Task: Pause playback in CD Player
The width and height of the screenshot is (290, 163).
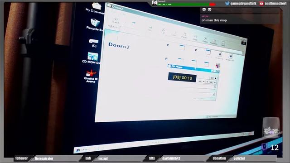Action: click(212, 78)
